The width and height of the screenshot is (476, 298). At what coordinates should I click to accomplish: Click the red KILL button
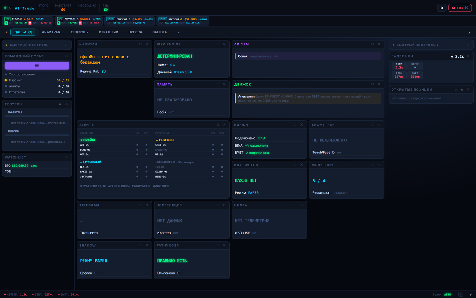pyautogui.click(x=460, y=8)
